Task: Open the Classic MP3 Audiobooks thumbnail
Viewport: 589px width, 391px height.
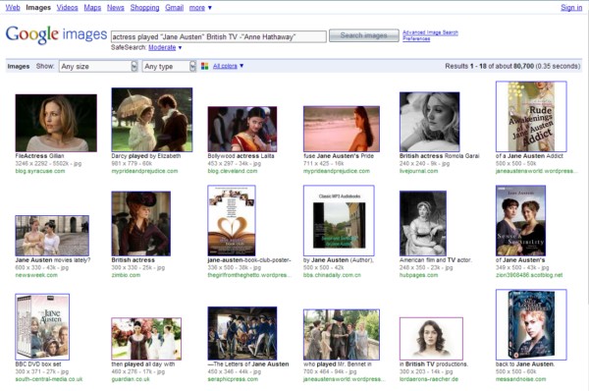Action: (x=339, y=221)
